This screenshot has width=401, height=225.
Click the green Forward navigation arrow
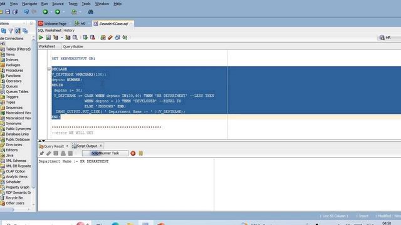tap(58, 12)
